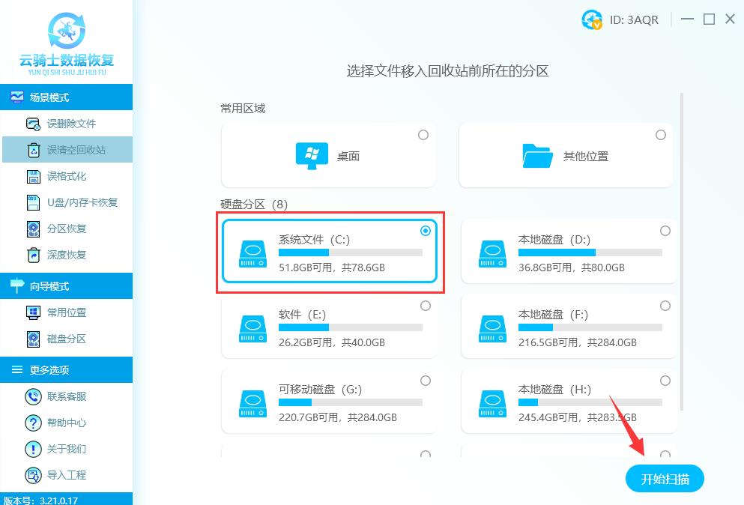
Task: Click the 深度恢复 icon
Action: coord(33,255)
